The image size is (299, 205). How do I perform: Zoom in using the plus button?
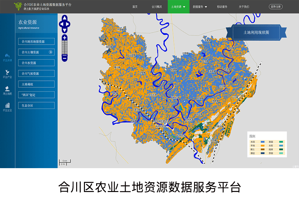pos(65,38)
